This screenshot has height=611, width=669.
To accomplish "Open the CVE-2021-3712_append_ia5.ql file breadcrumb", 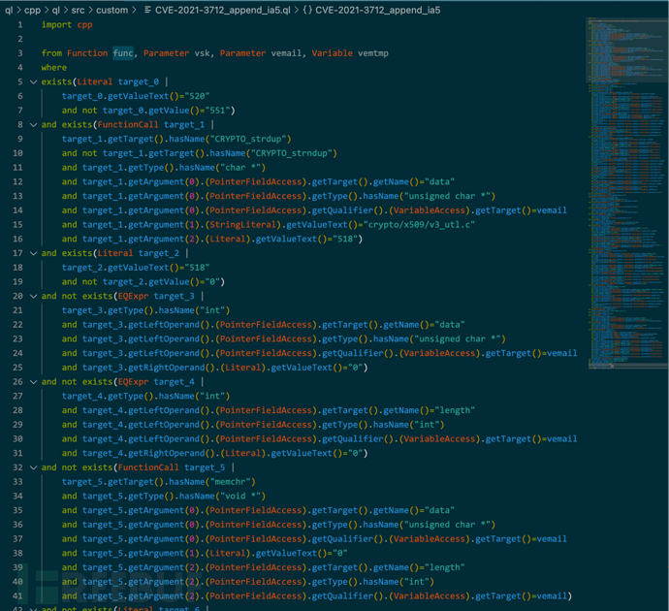I will pos(222,10).
